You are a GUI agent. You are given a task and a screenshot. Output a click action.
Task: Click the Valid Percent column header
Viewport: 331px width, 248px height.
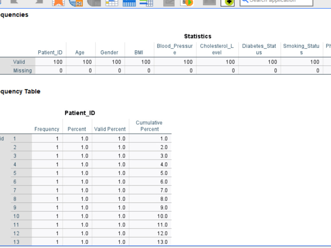pos(110,129)
